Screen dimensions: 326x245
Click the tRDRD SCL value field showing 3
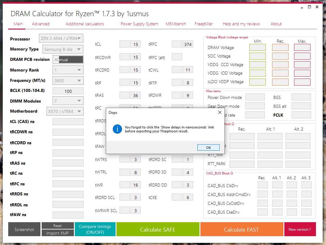[136, 197]
